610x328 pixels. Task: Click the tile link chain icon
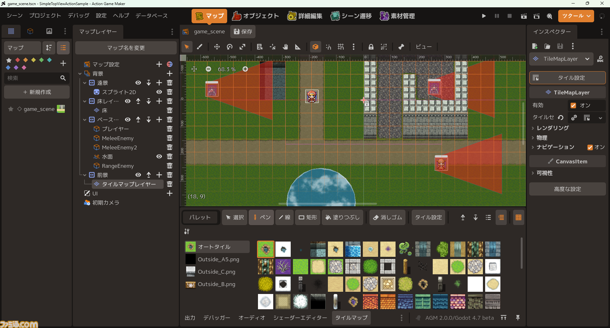574,118
